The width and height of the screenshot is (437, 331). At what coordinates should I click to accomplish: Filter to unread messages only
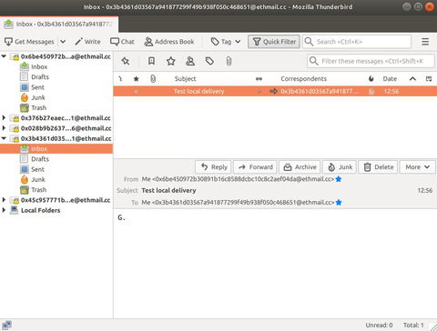pos(151,61)
